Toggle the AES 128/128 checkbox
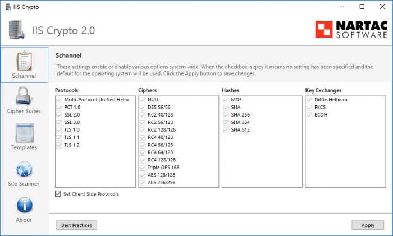 coord(143,175)
